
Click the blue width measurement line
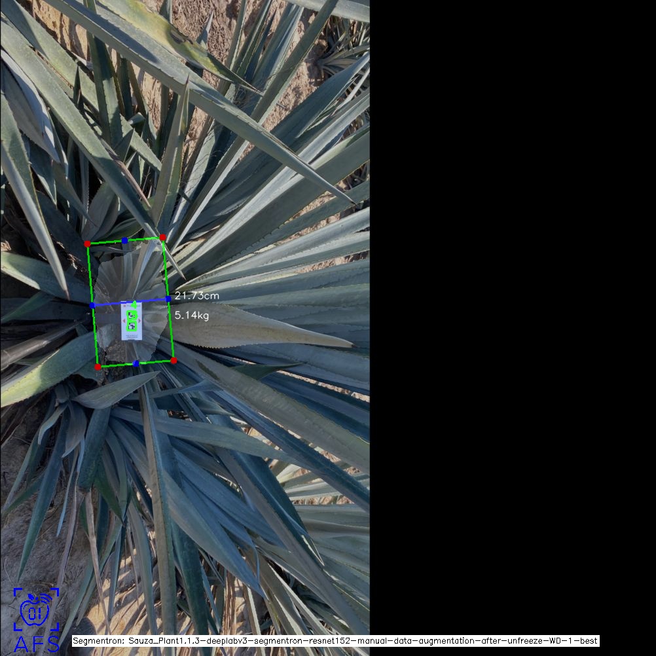pyautogui.click(x=130, y=302)
